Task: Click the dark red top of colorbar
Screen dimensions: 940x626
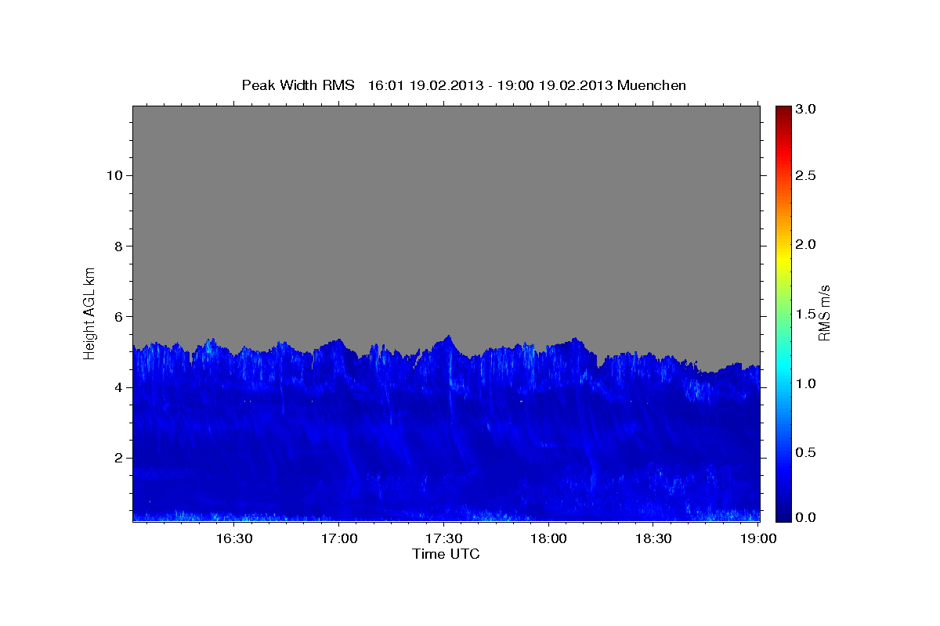Action: tap(783, 111)
